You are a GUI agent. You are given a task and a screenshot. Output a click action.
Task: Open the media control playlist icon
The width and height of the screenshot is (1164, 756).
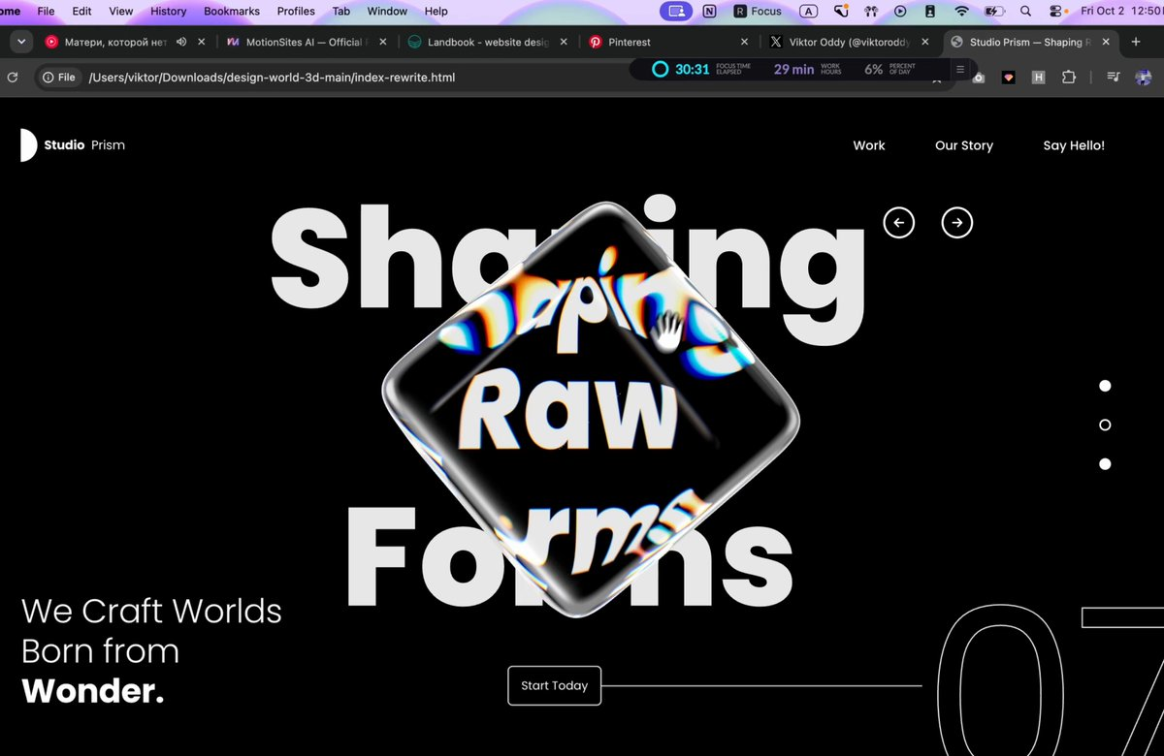1113,78
